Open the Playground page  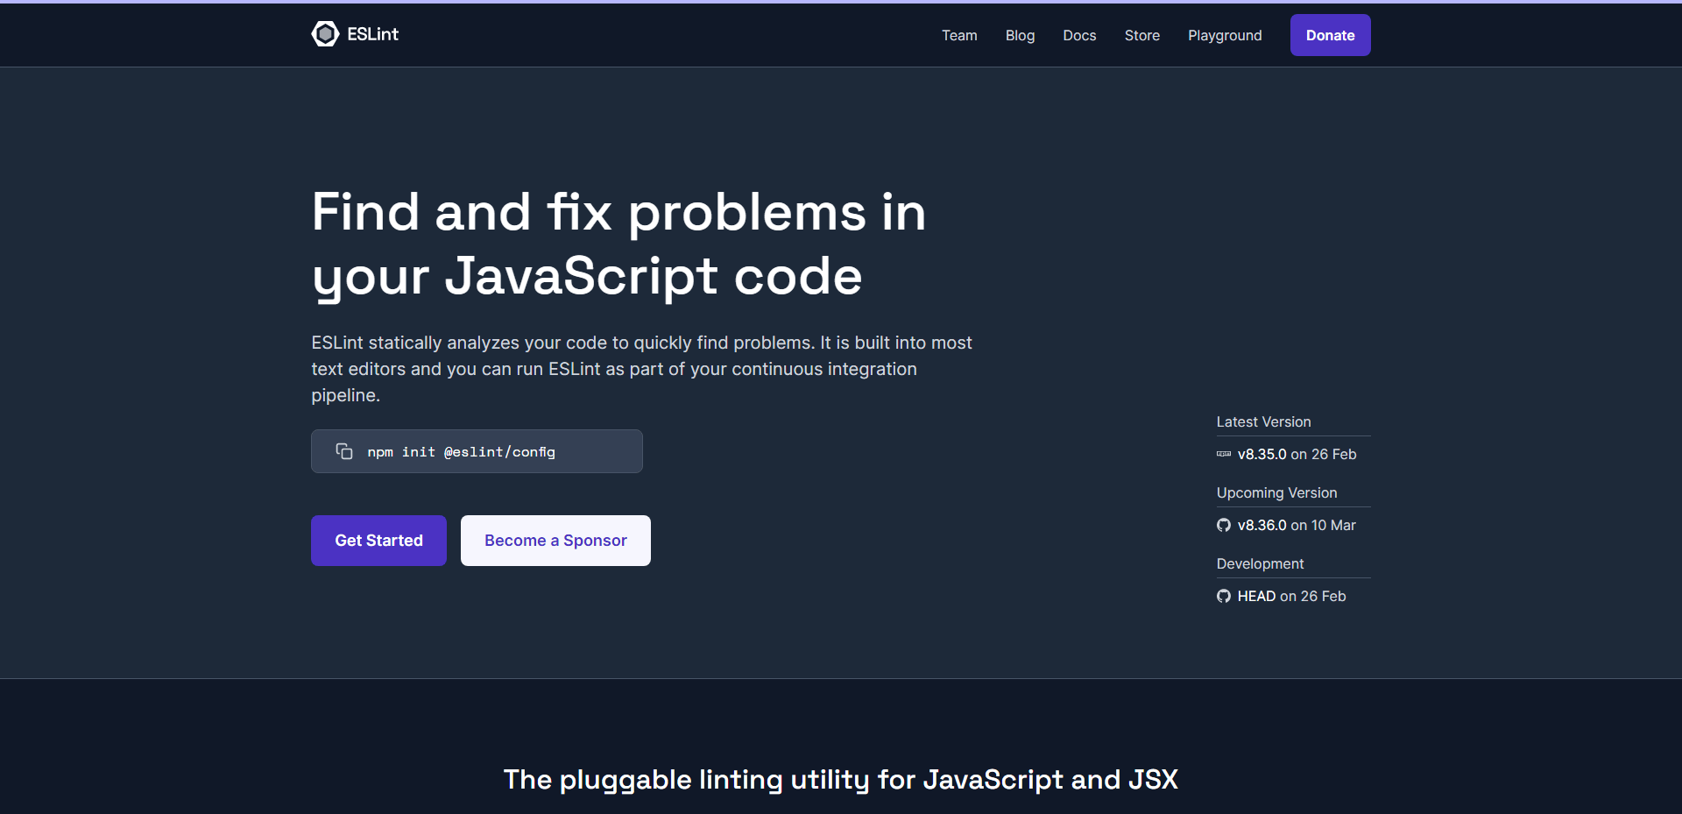tap(1225, 35)
